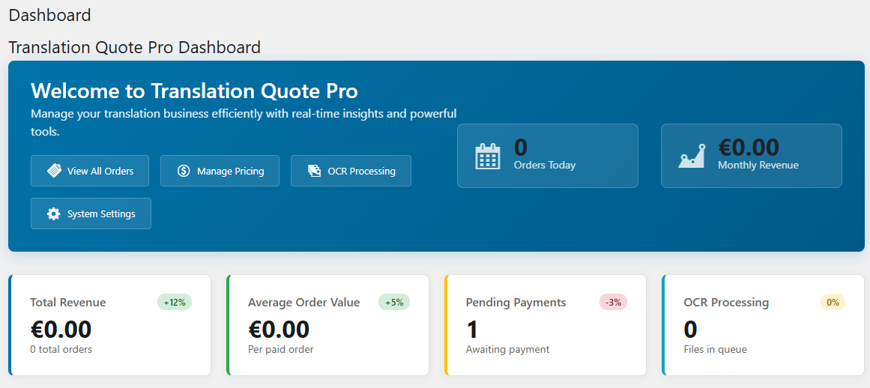Click the 0% badge on OCR Processing card
The height and width of the screenshot is (388, 870).
pos(833,302)
